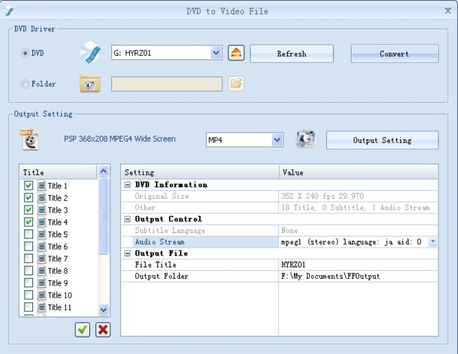Click the Folder path input field
Viewport: 458px width, 354px height.
[167, 84]
